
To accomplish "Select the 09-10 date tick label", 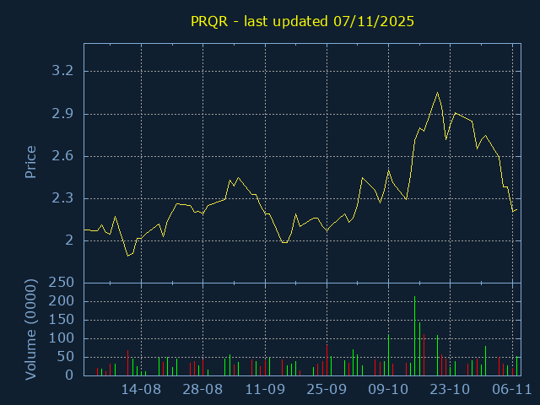I will [388, 390].
